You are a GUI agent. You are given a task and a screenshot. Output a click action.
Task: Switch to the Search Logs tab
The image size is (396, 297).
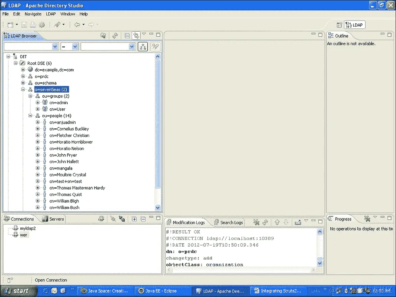point(228,223)
